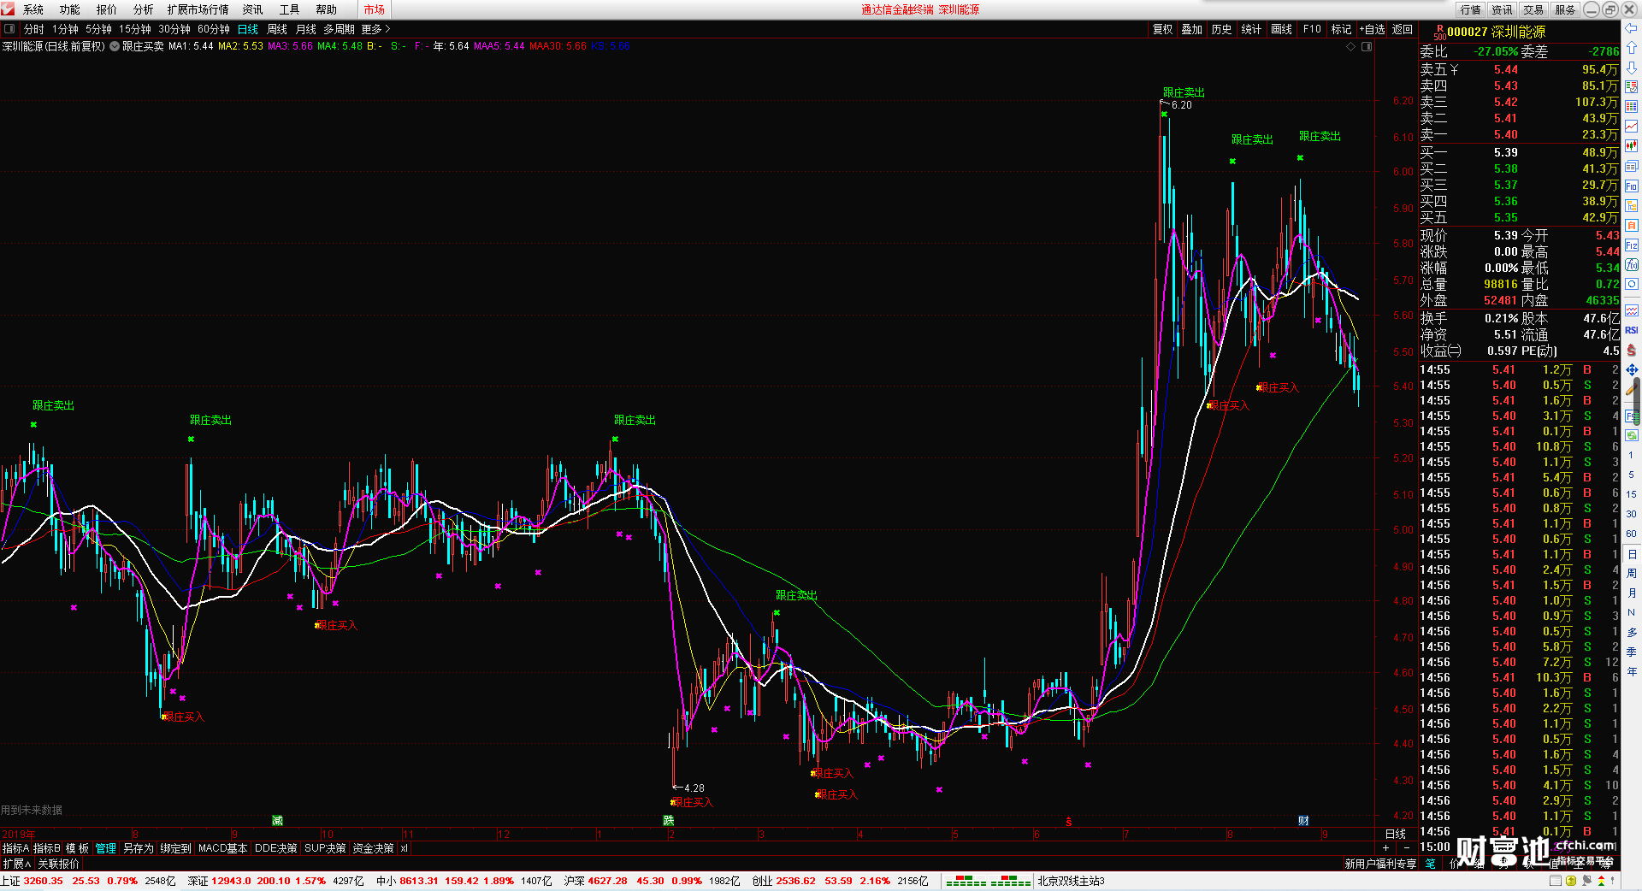Click the 交易 trading button

(x=1533, y=9)
